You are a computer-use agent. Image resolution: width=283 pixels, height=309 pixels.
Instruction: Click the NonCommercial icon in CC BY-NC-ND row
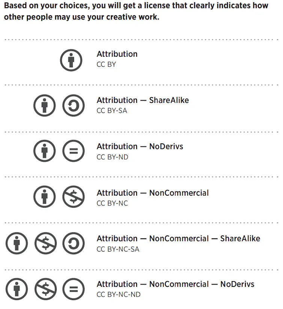pyautogui.click(x=45, y=289)
